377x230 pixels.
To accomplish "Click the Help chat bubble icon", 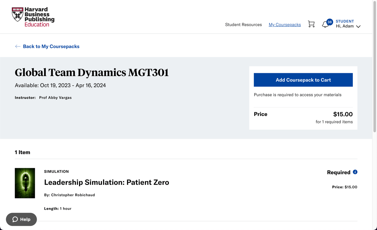I will pos(15,219).
